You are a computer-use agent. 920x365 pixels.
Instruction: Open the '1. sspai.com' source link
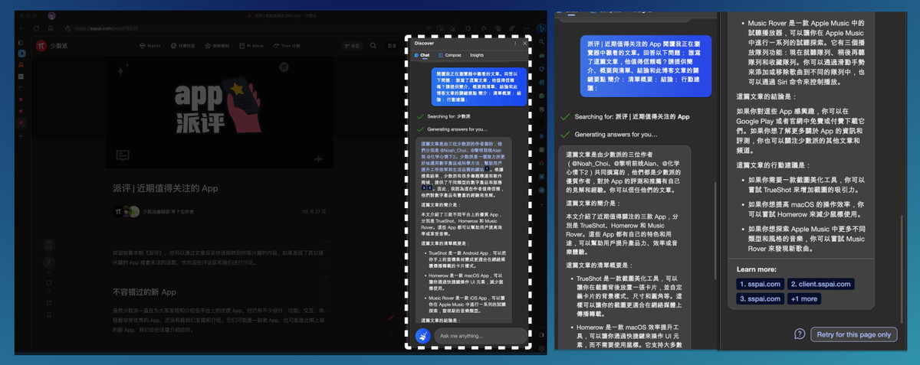760,285
